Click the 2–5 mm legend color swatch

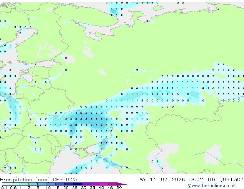pyautogui.click(x=33, y=184)
